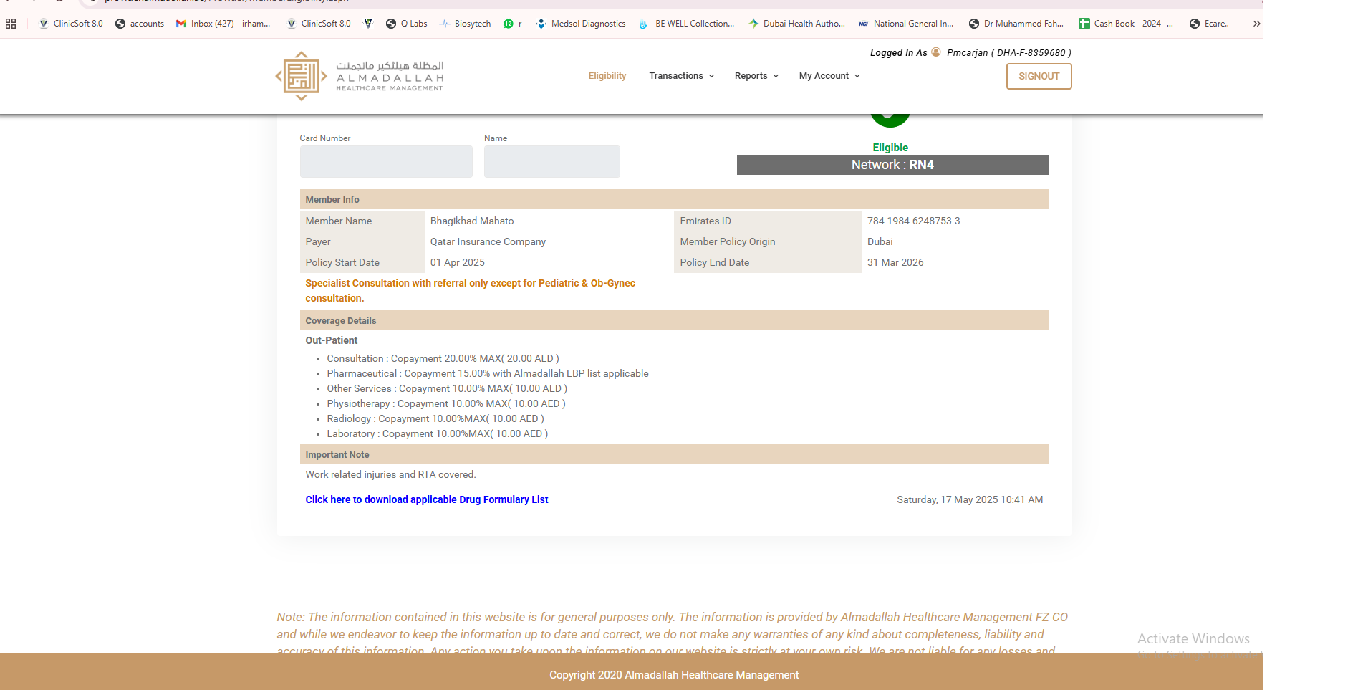This screenshot has height=690, width=1368.
Task: Click the Coverage Details section header
Action: (674, 320)
